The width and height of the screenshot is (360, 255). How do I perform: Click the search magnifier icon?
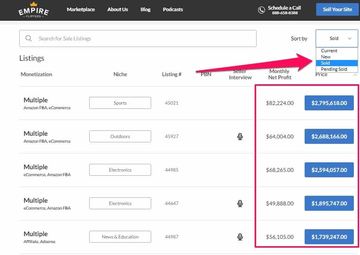[x=28, y=38]
